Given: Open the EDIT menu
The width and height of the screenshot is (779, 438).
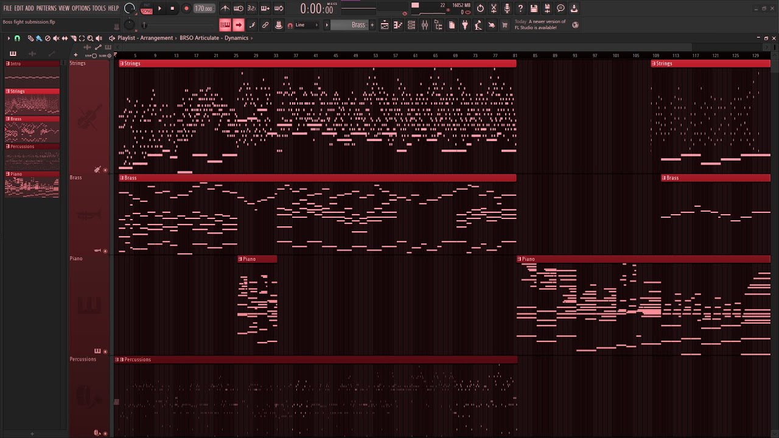Looking at the screenshot, I should 19,9.
